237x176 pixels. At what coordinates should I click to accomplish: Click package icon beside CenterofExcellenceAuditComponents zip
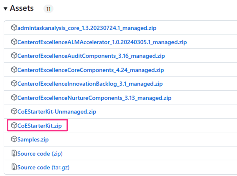pos(14,56)
